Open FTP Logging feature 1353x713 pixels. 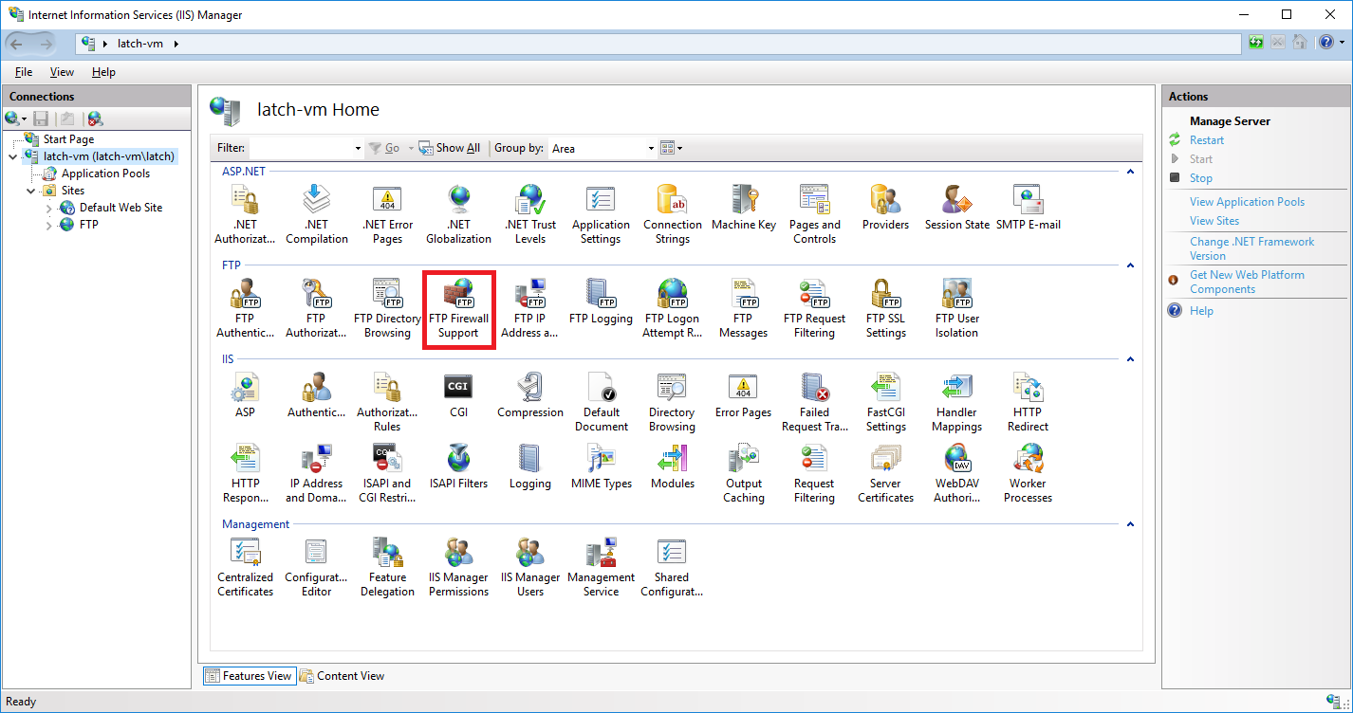[x=601, y=302]
